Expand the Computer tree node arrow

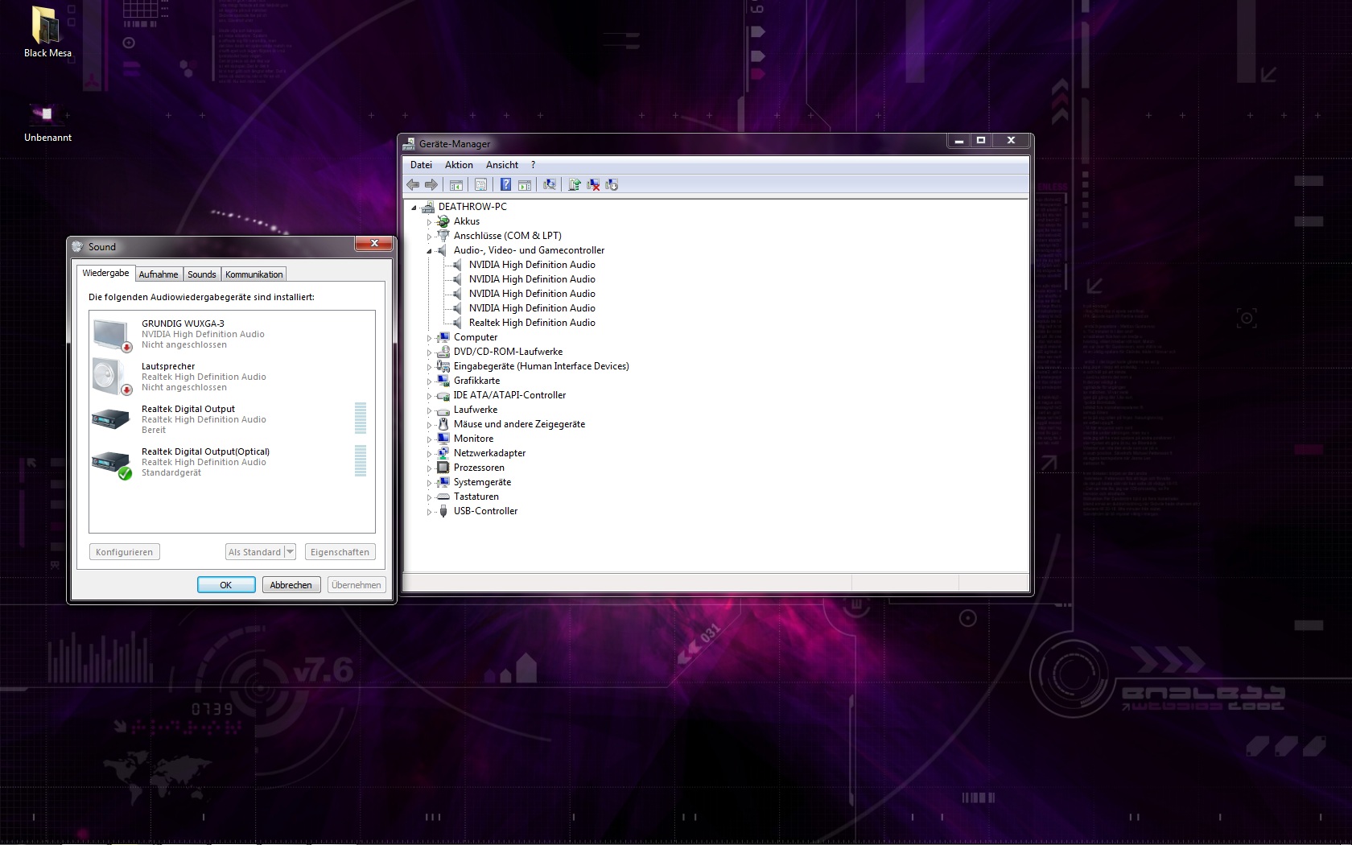point(429,338)
